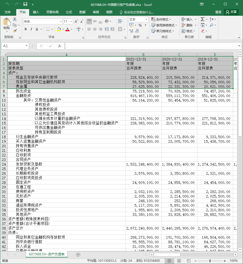Screen dimensions: 243x264
Task: Collapse the ribbon with the chevron arrow
Action: [x=239, y=38]
